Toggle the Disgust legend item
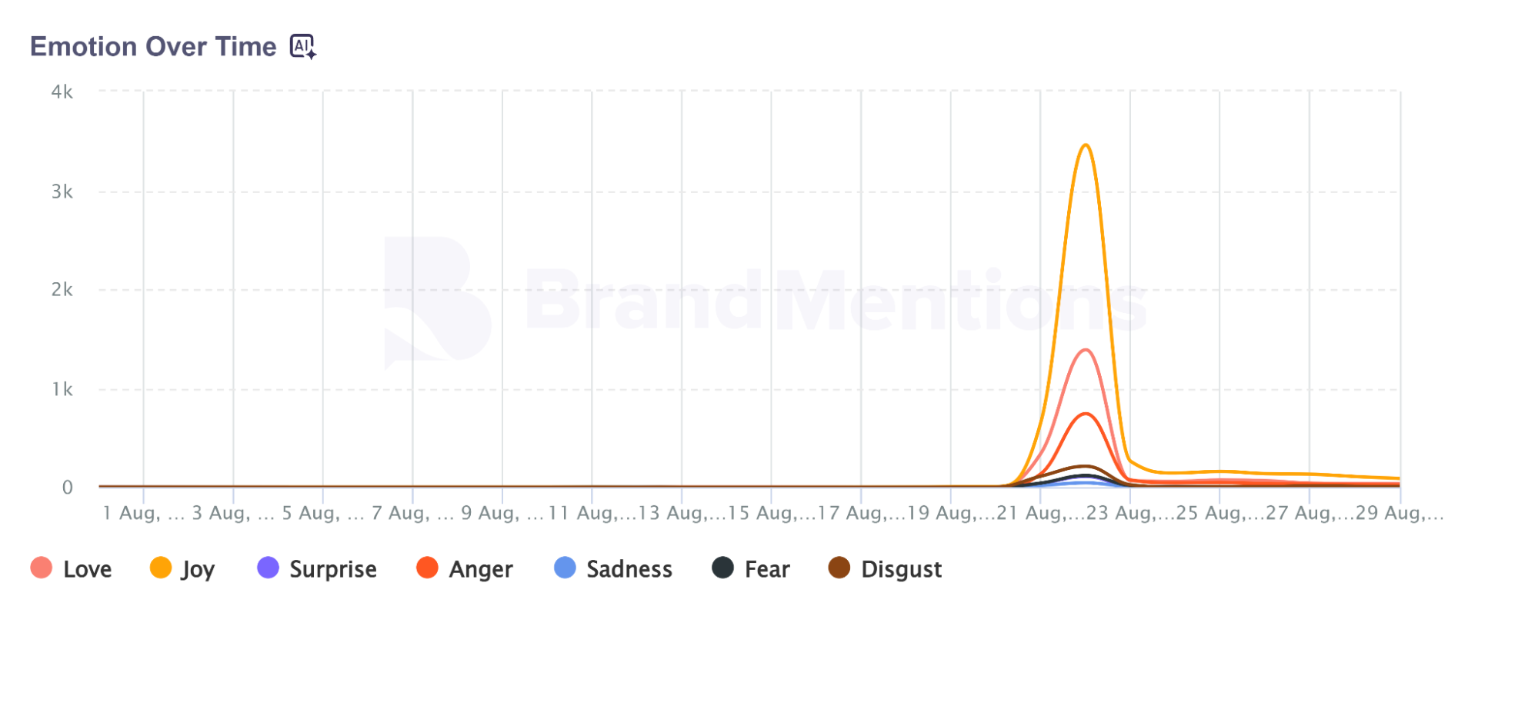1538x726 pixels. click(885, 569)
